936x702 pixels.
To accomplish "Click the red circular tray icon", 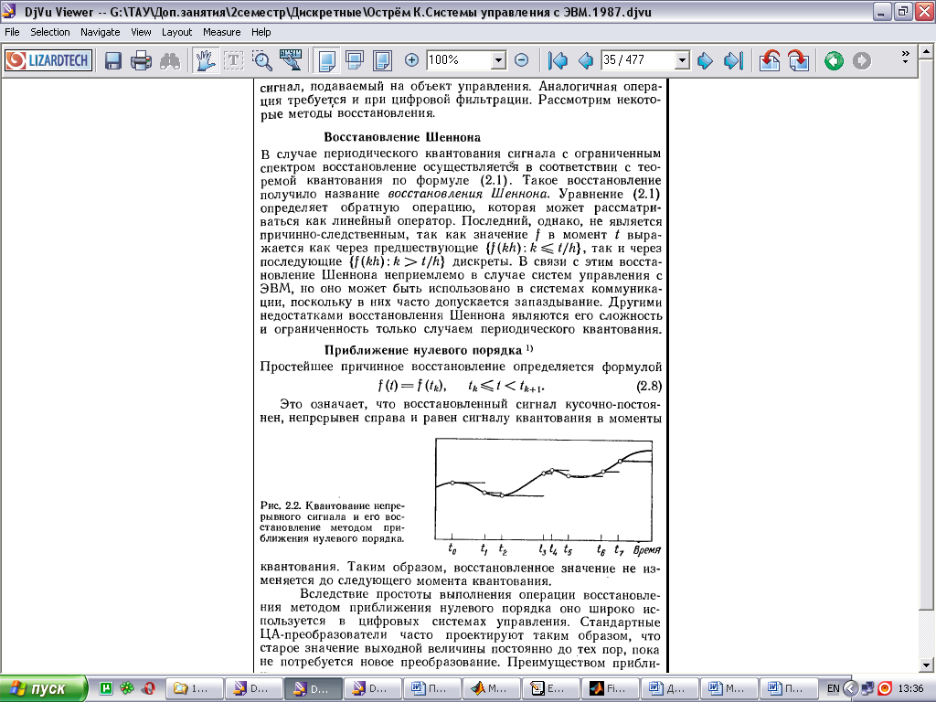I will (x=885, y=688).
